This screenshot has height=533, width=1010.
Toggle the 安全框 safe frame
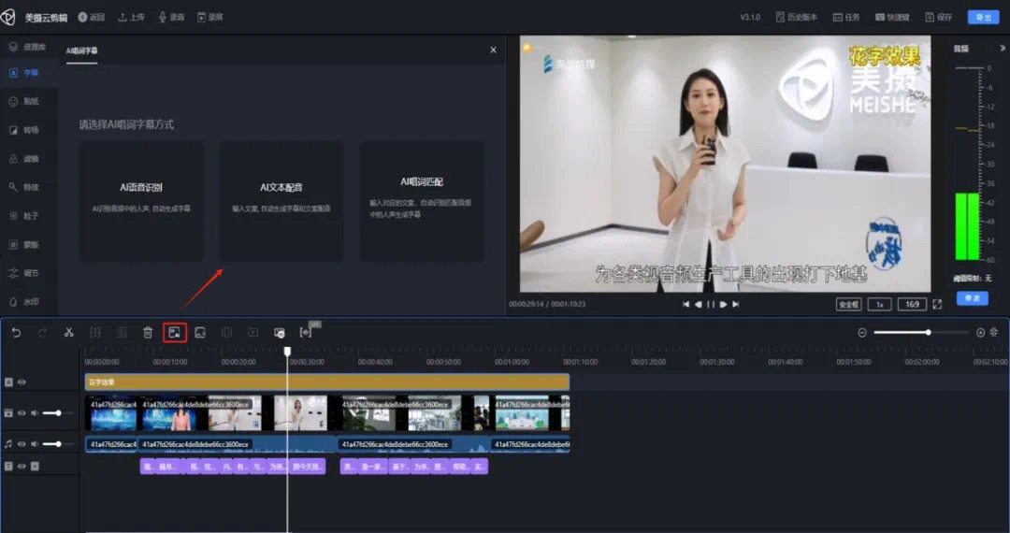click(848, 305)
